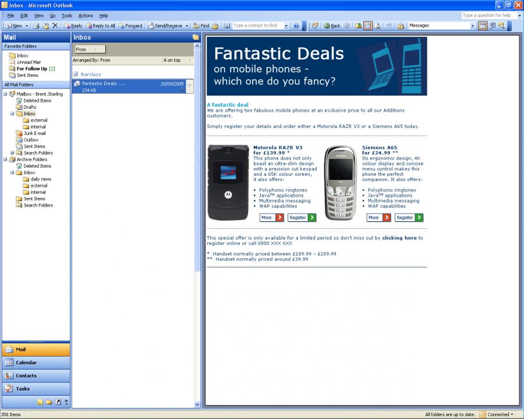Click the Notes icon in navigation pane
The width and height of the screenshot is (524, 419).
tap(40, 402)
